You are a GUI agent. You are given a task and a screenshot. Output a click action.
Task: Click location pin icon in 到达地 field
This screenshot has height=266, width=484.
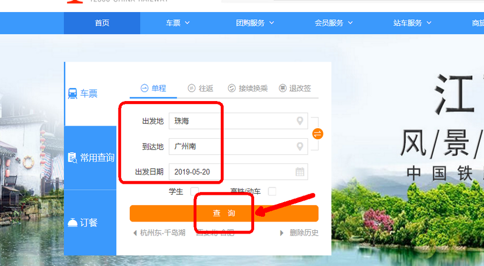300,146
